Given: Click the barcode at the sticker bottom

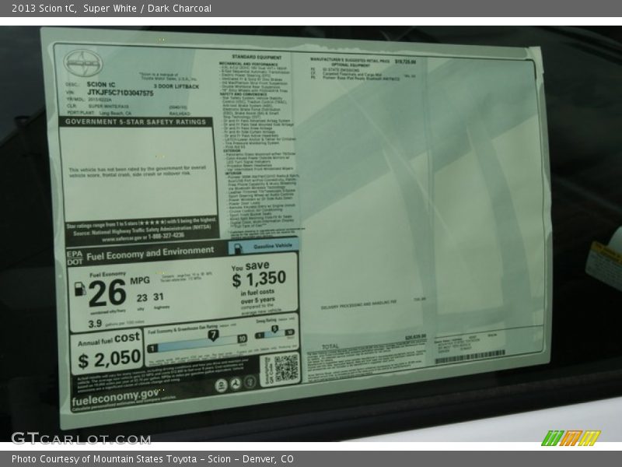Looking at the screenshot, I should pyautogui.click(x=470, y=356).
